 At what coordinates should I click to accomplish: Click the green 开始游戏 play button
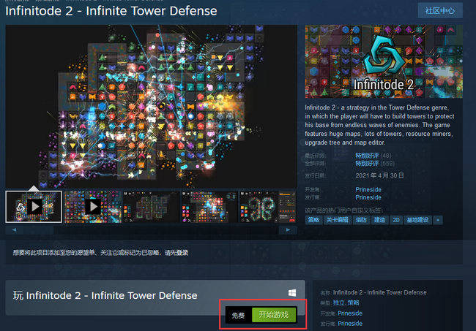pyautogui.click(x=274, y=315)
